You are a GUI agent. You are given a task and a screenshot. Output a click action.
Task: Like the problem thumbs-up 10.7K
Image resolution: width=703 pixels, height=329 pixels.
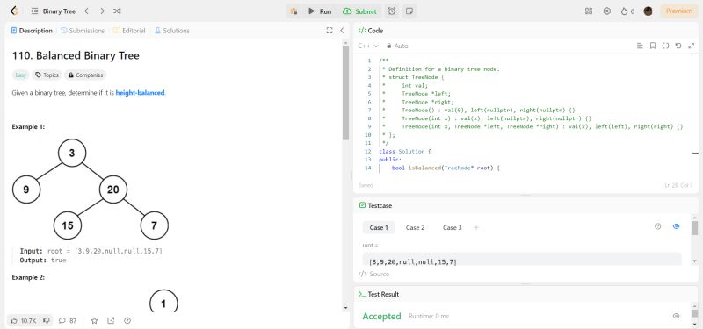pyautogui.click(x=24, y=320)
